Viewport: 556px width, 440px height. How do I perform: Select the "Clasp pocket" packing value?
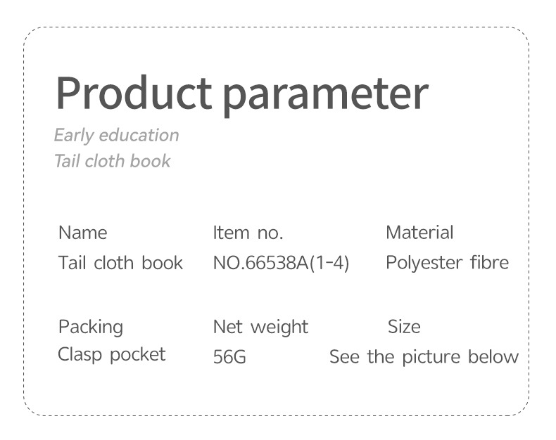tap(111, 354)
